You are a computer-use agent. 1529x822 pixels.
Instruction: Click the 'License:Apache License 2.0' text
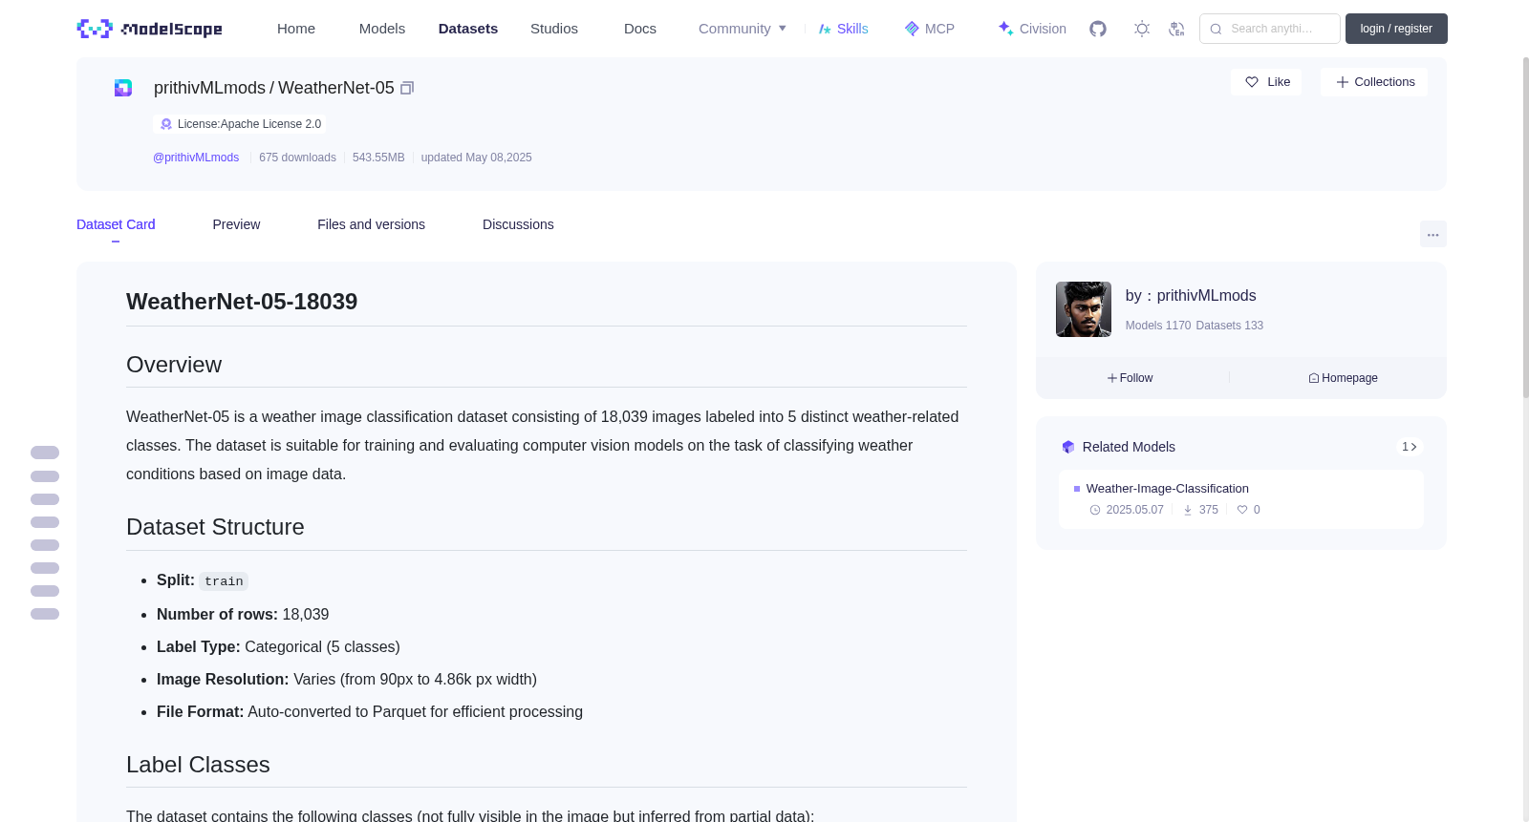[x=249, y=124]
